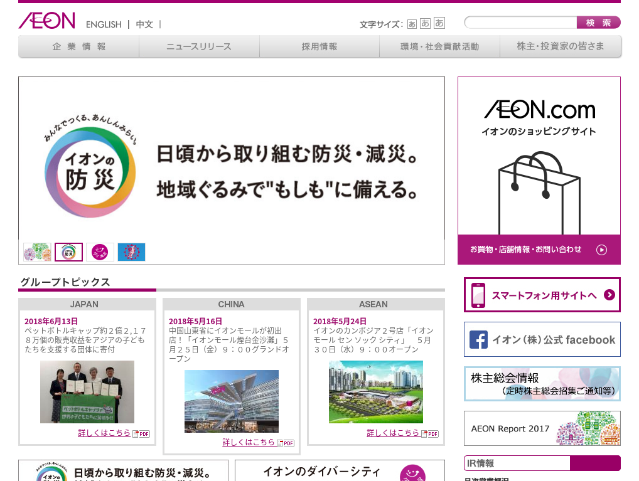Image resolution: width=639 pixels, height=481 pixels.
Task: Open the 株主総会情報 banner
Action: 542,384
